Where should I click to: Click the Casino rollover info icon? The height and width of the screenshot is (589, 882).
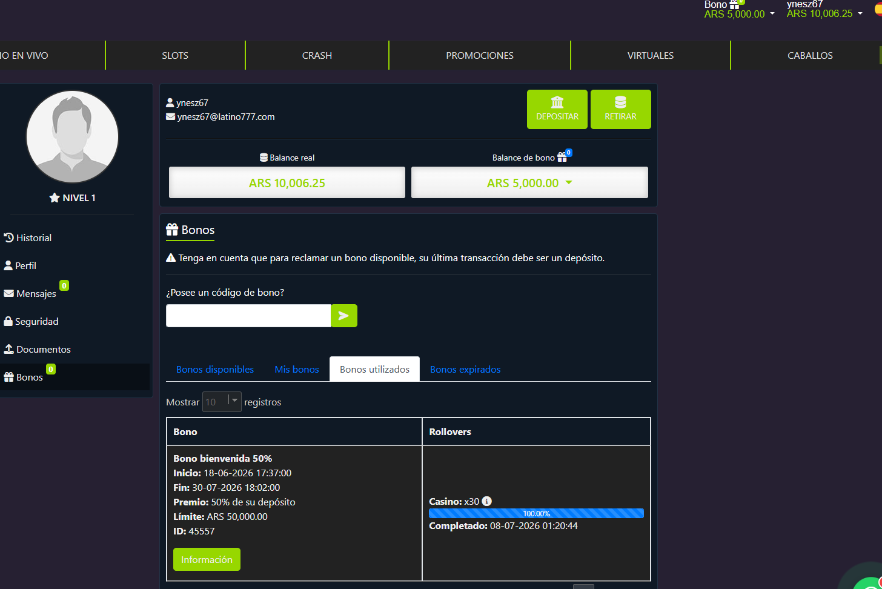pyautogui.click(x=487, y=501)
